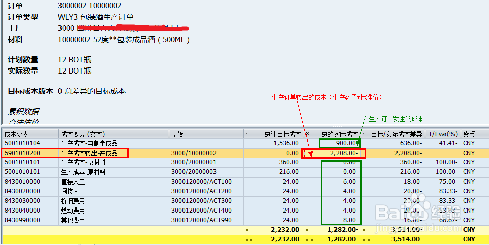Click the 生产成本转出-产成品 cell
Viewport: 489px width, 245px height.
click(89, 153)
